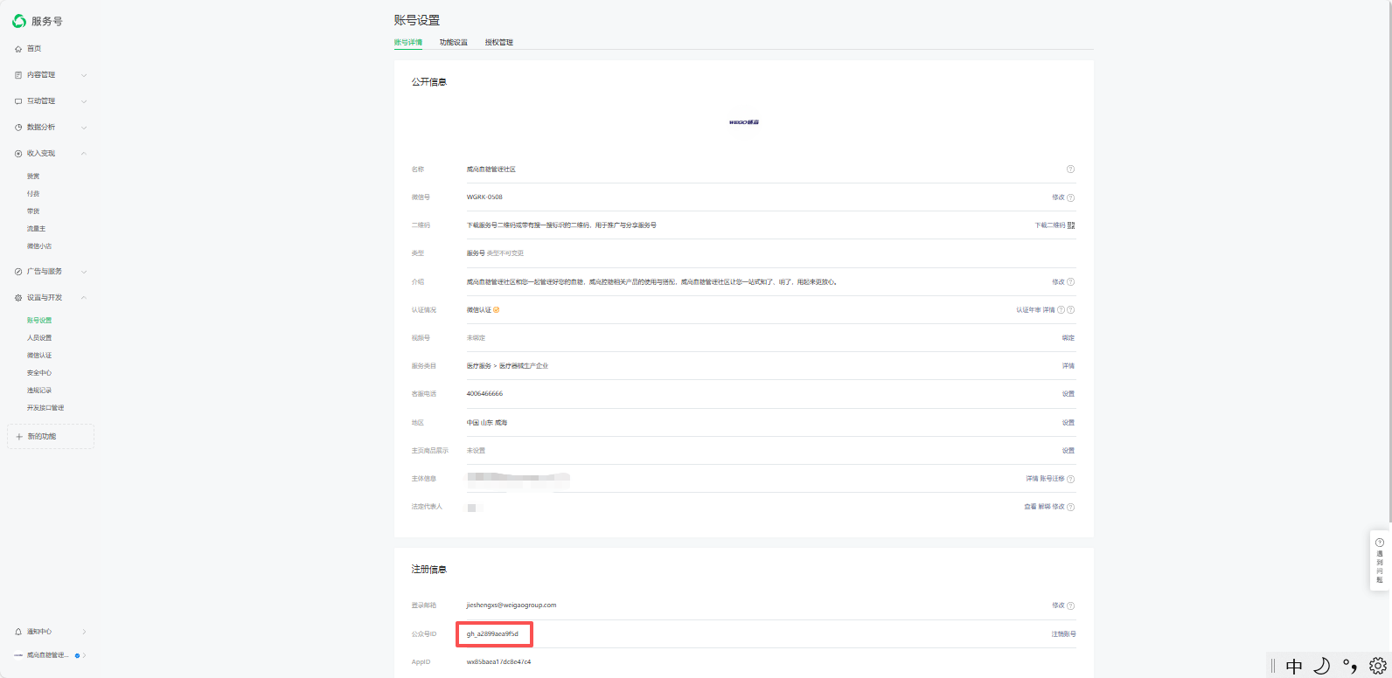
Task: Click 设置 in the 地区 row
Action: 1068,423
